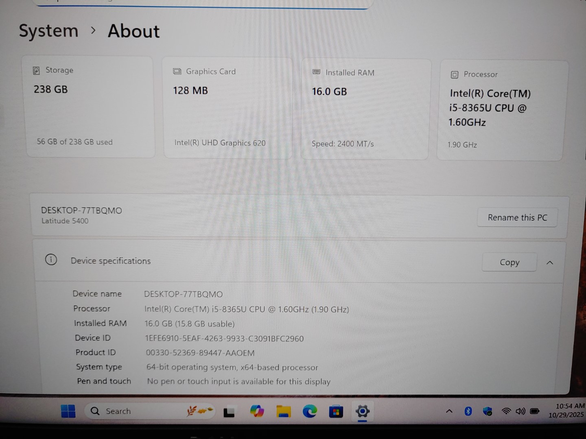Open Microsoft Store from the taskbar
Image resolution: width=586 pixels, height=439 pixels.
336,412
